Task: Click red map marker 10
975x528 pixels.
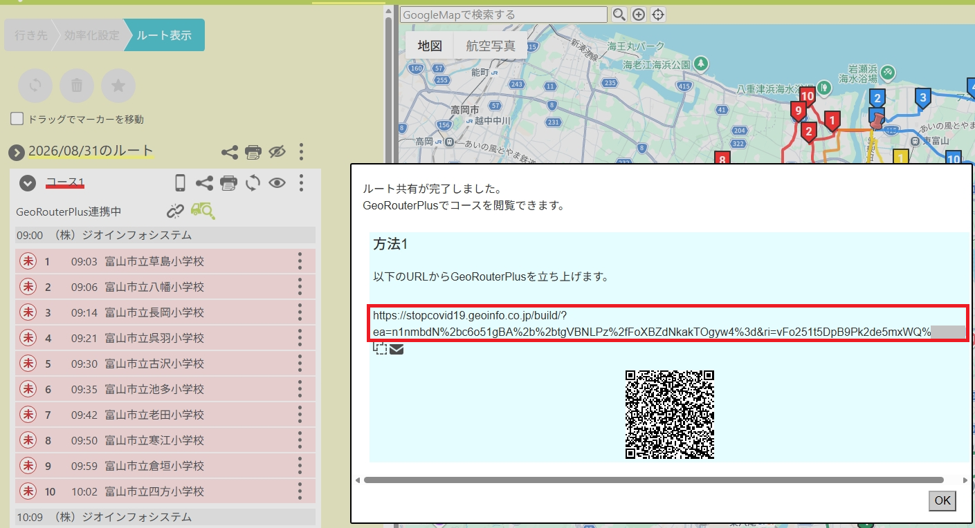Action: coord(807,97)
